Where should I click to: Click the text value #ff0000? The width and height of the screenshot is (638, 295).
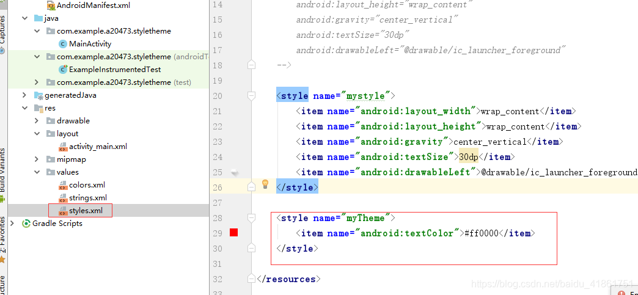(x=482, y=233)
